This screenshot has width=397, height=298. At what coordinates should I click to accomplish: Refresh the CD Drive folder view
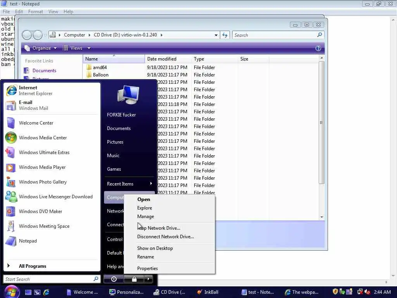(225, 35)
